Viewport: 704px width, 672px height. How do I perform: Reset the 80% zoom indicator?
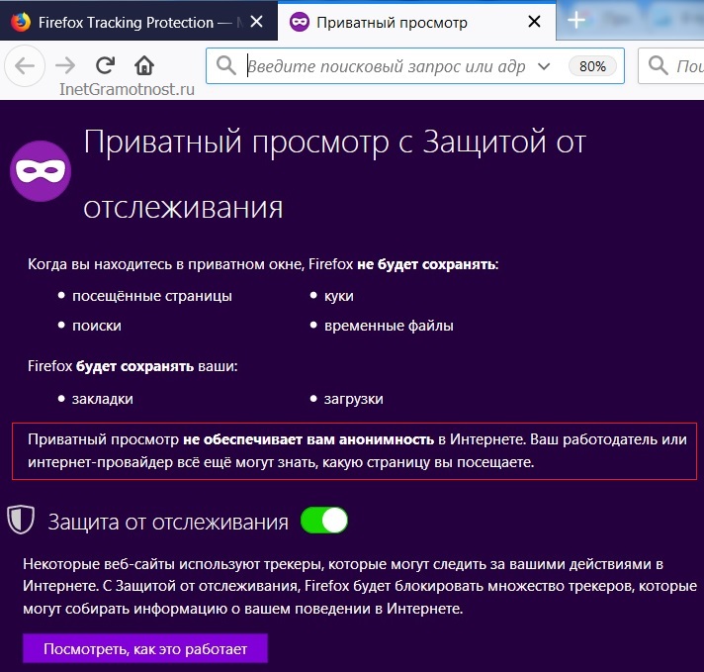tap(592, 66)
